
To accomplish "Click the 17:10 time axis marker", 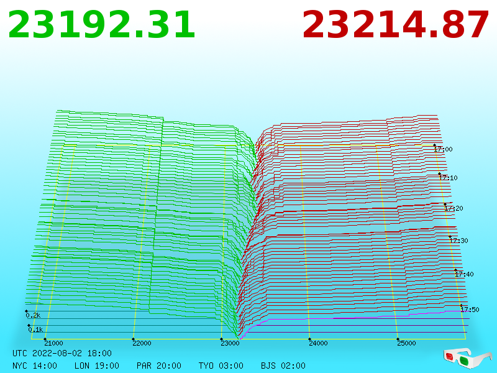I will pyautogui.click(x=448, y=178).
